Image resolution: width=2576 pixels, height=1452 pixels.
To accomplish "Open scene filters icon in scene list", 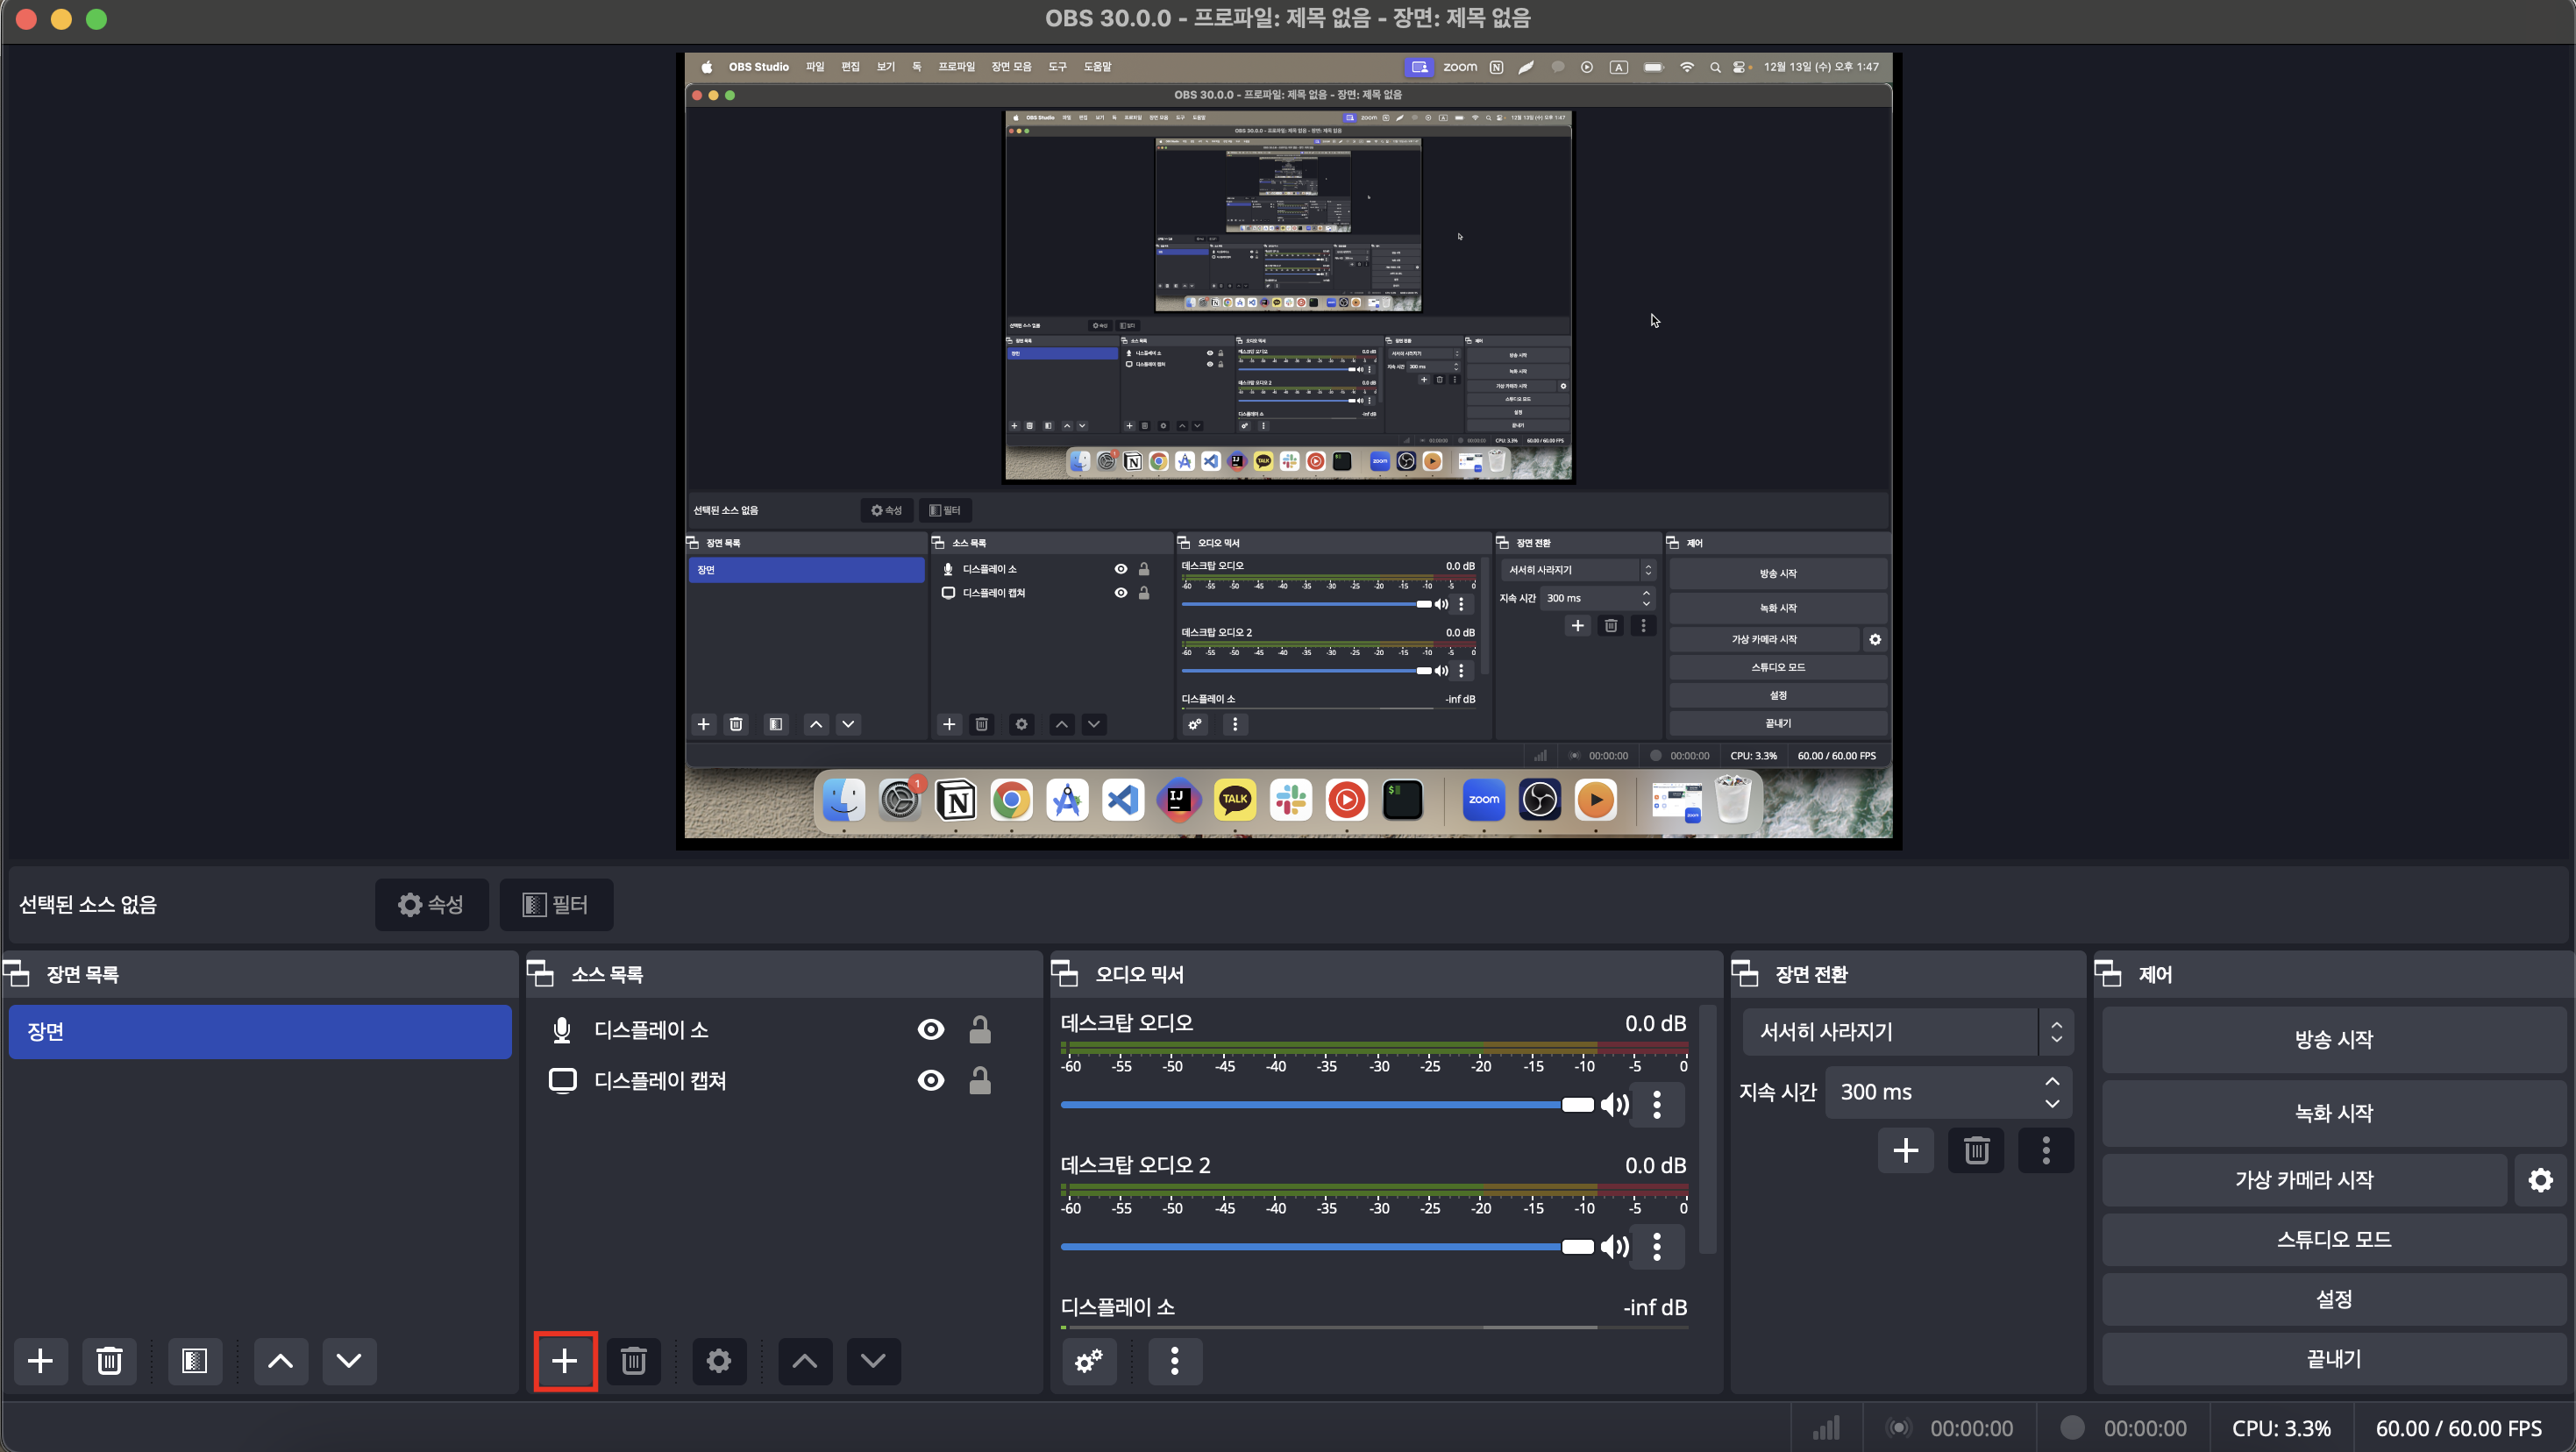I will click(194, 1361).
